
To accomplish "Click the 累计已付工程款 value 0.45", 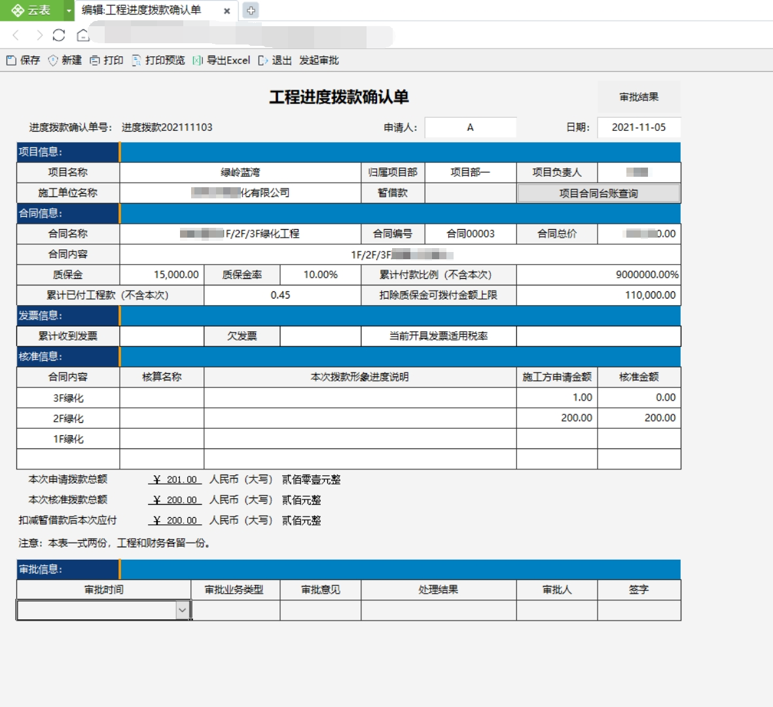I will [x=282, y=295].
